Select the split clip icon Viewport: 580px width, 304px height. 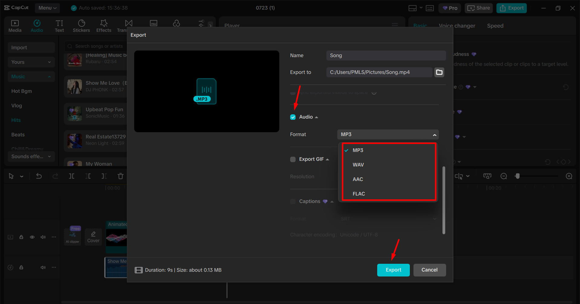pyautogui.click(x=71, y=176)
